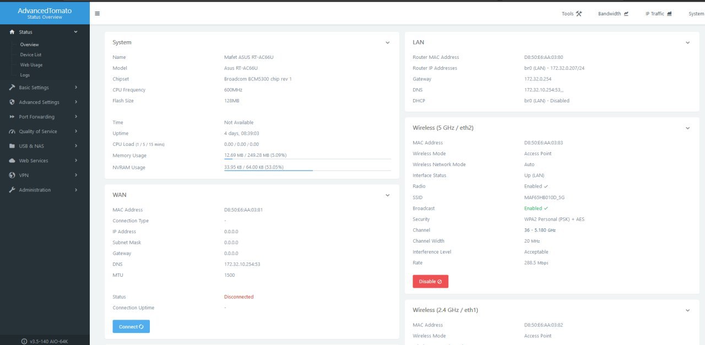
Task: Click the Memory Usage progress bar
Action: point(307,159)
